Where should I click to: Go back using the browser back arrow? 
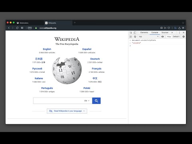coord(9,28)
